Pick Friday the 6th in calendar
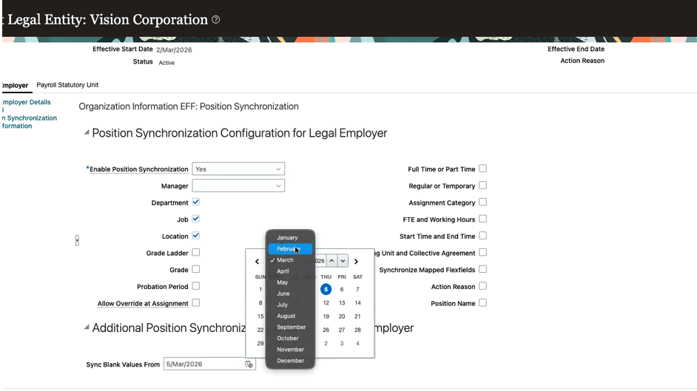This screenshot has width=697, height=391. [x=342, y=289]
